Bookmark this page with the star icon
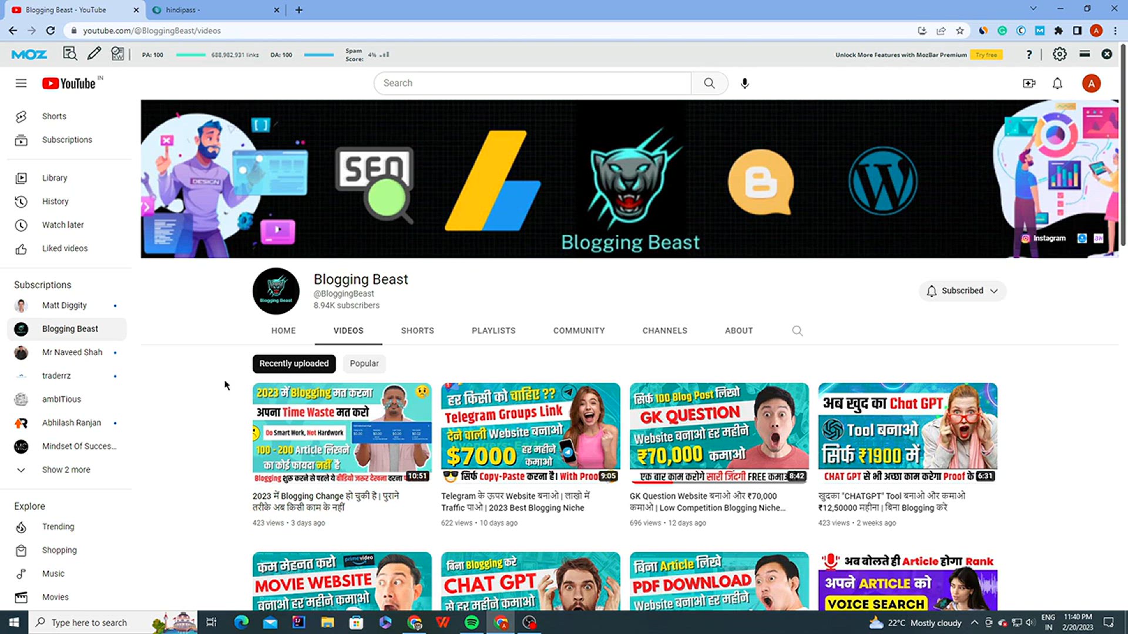The height and width of the screenshot is (634, 1128). 960,31
